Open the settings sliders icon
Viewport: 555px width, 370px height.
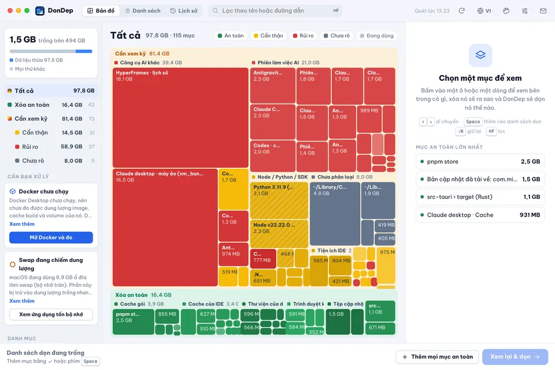point(524,10)
